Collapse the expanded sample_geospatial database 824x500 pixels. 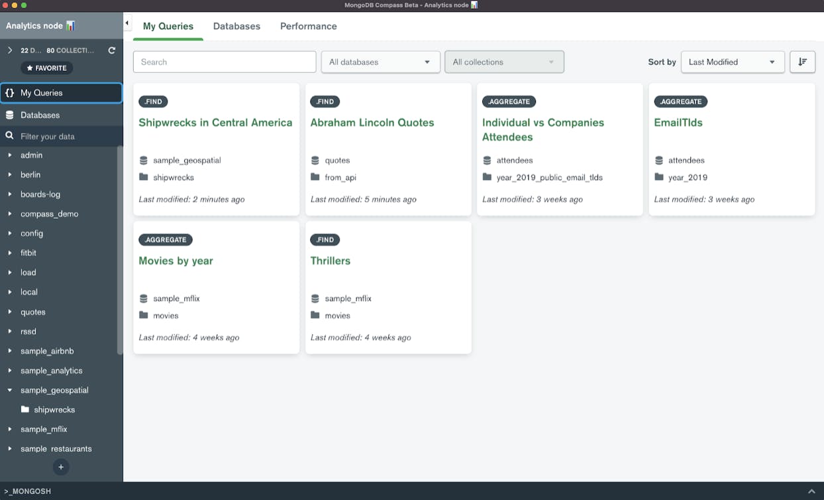[9, 390]
